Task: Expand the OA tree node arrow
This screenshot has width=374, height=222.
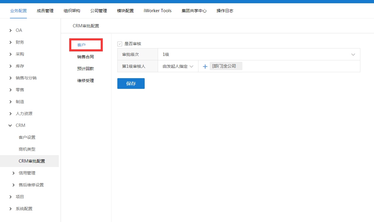Action: click(x=11, y=30)
